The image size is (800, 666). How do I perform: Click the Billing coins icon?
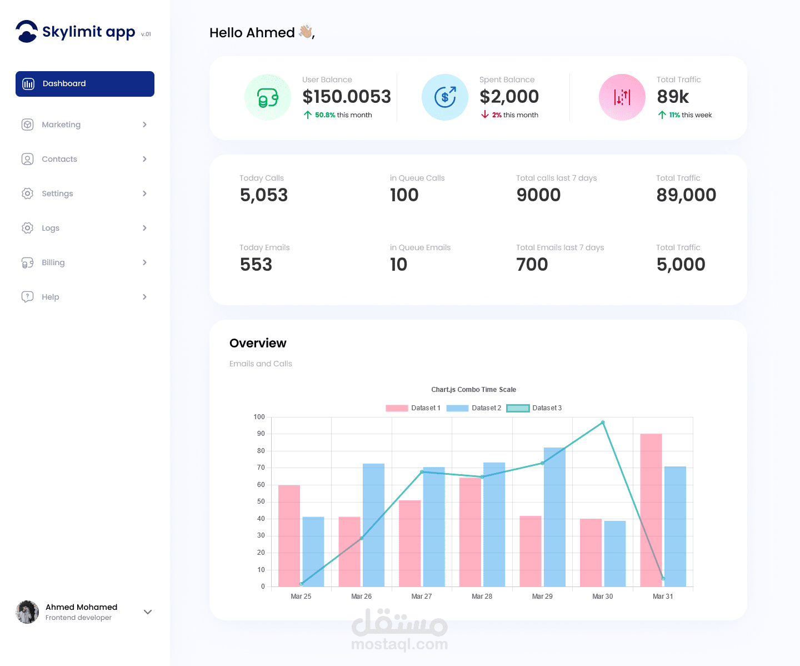tap(27, 262)
